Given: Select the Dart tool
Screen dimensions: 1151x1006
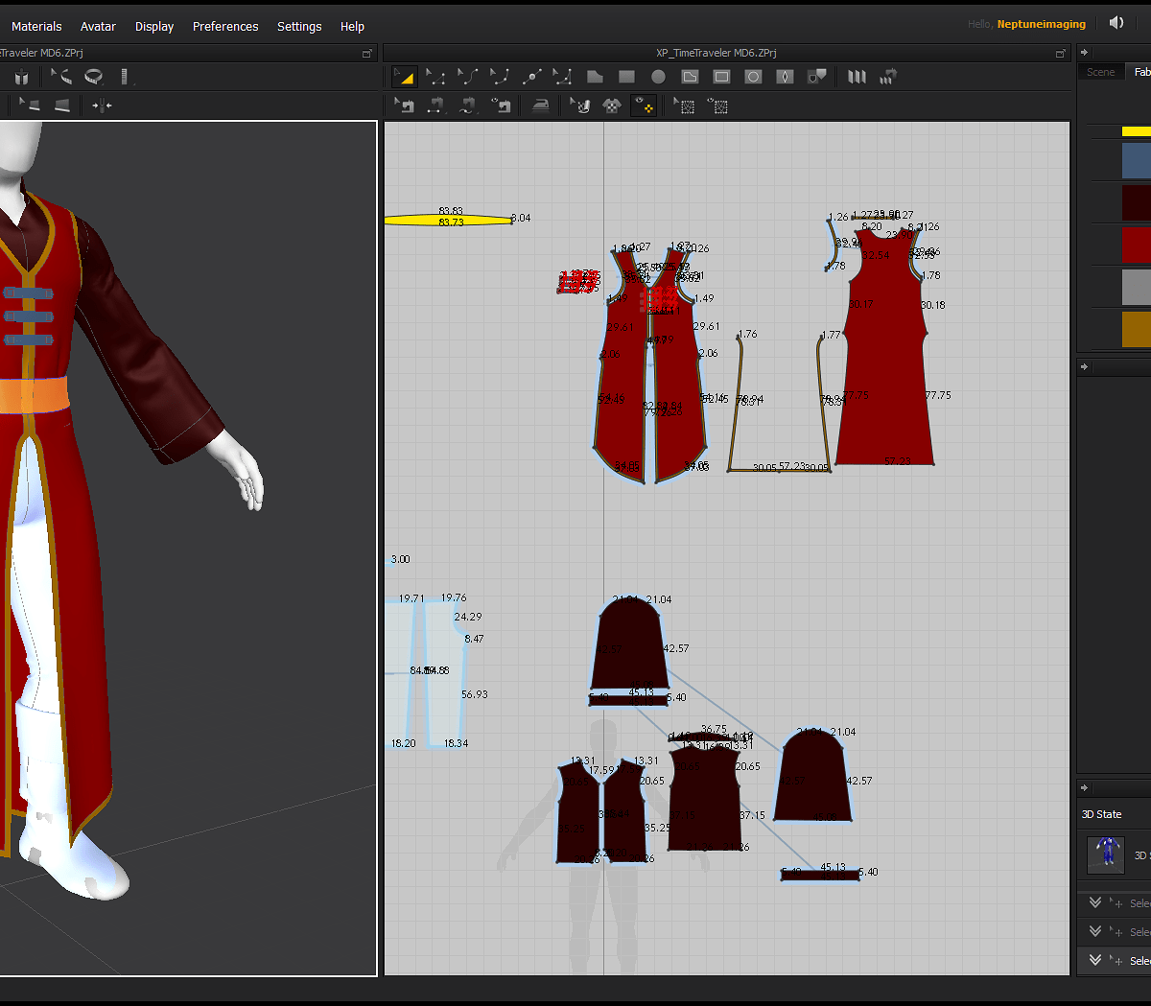Looking at the screenshot, I should tap(785, 77).
